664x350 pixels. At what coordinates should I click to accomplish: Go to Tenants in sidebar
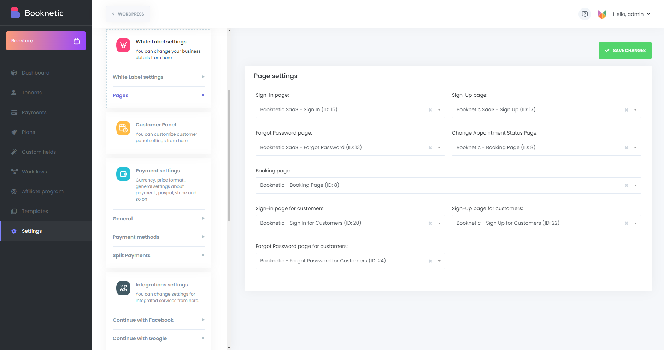(x=46, y=93)
